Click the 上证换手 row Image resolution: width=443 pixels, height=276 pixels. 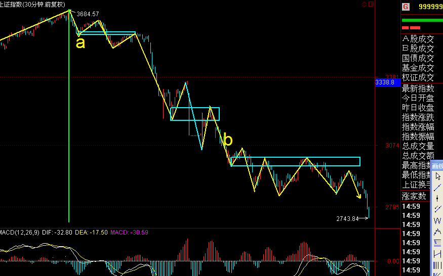tap(417, 185)
